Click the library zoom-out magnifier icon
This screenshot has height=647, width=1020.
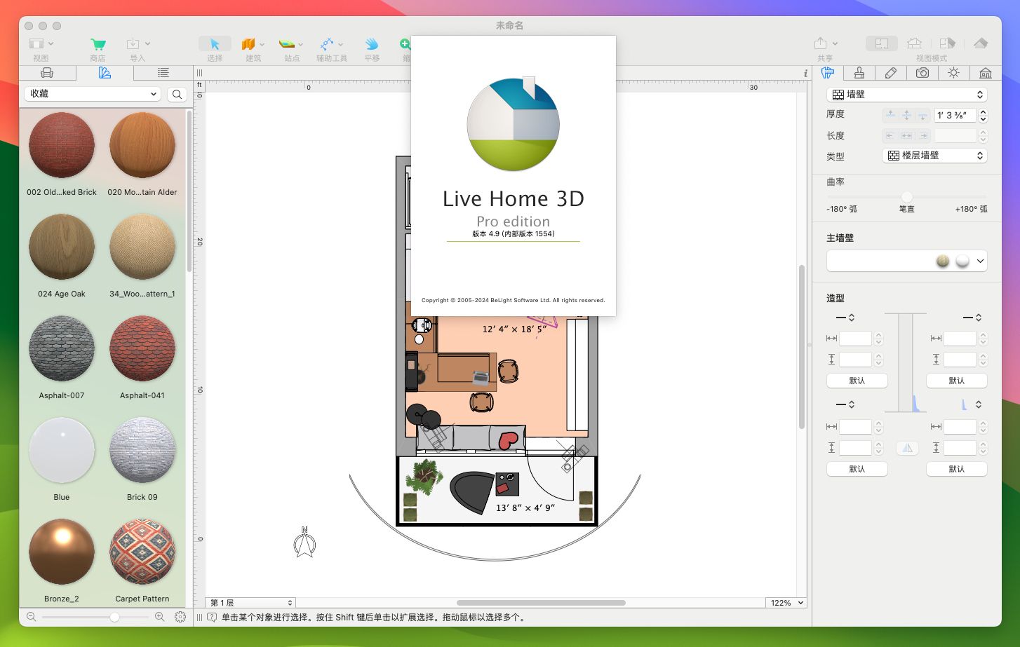[31, 617]
